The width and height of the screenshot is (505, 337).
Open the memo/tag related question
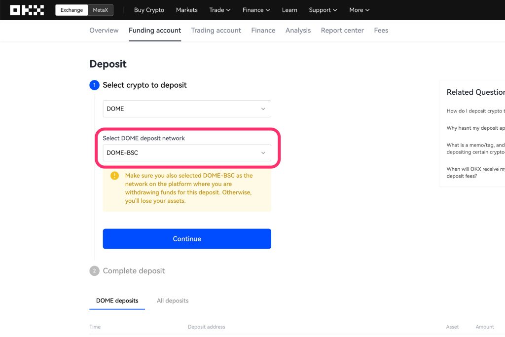[475, 149]
